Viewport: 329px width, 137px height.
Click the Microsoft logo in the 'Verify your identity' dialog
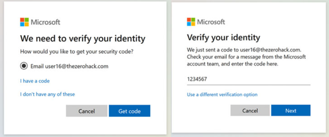tap(191, 22)
